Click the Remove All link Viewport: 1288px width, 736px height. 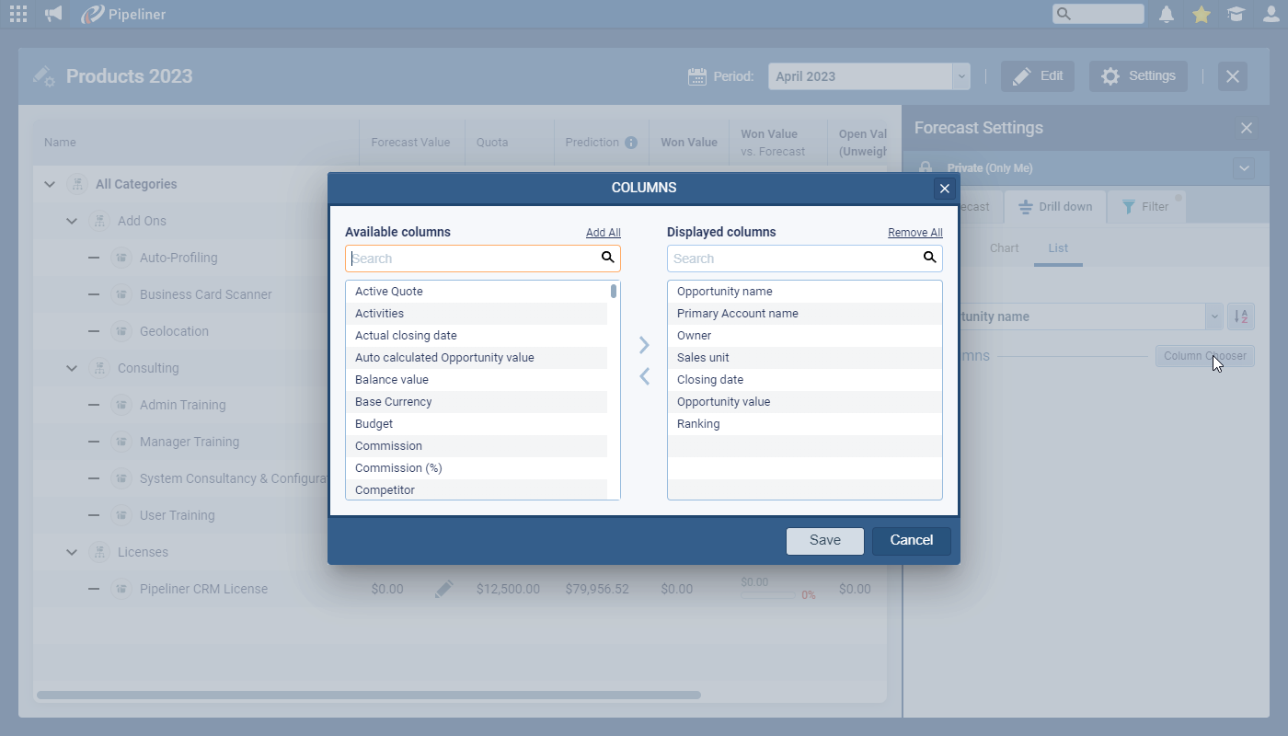(x=914, y=233)
